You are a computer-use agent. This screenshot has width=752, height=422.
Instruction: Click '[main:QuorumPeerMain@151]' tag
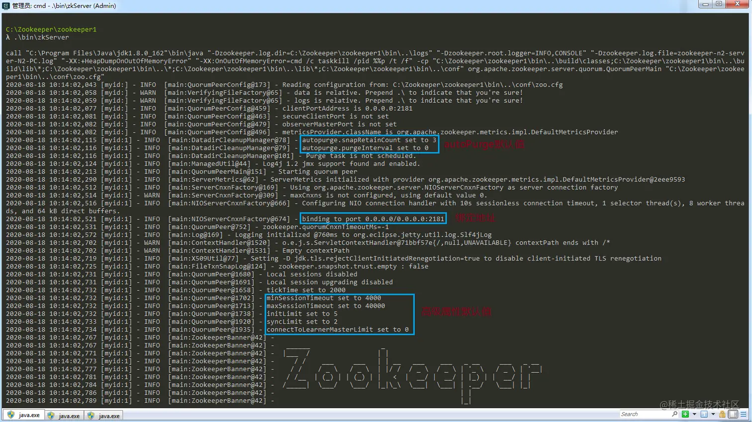(x=217, y=171)
